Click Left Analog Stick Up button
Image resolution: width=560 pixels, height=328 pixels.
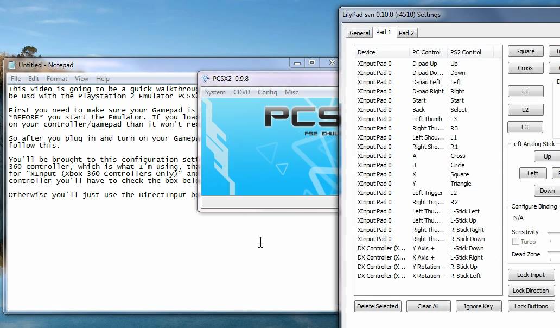point(547,156)
